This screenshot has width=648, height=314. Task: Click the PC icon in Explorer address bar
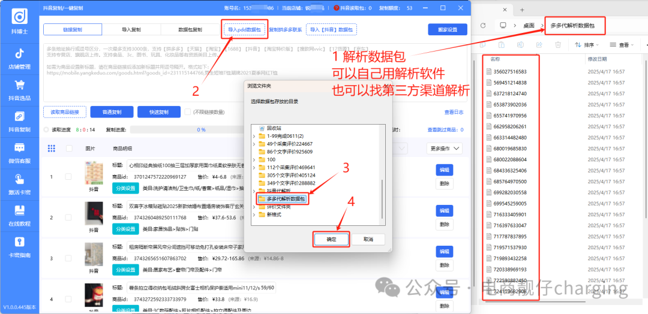[x=503, y=26]
